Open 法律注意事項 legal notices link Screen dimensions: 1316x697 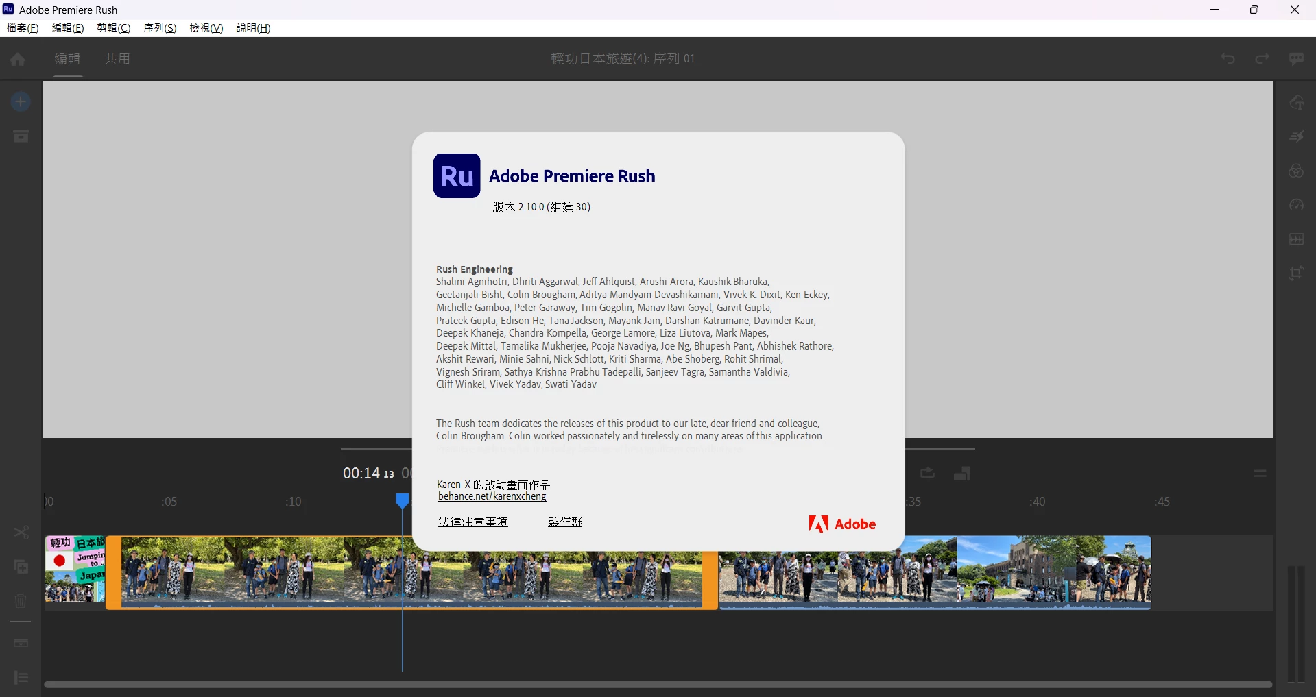tap(473, 522)
